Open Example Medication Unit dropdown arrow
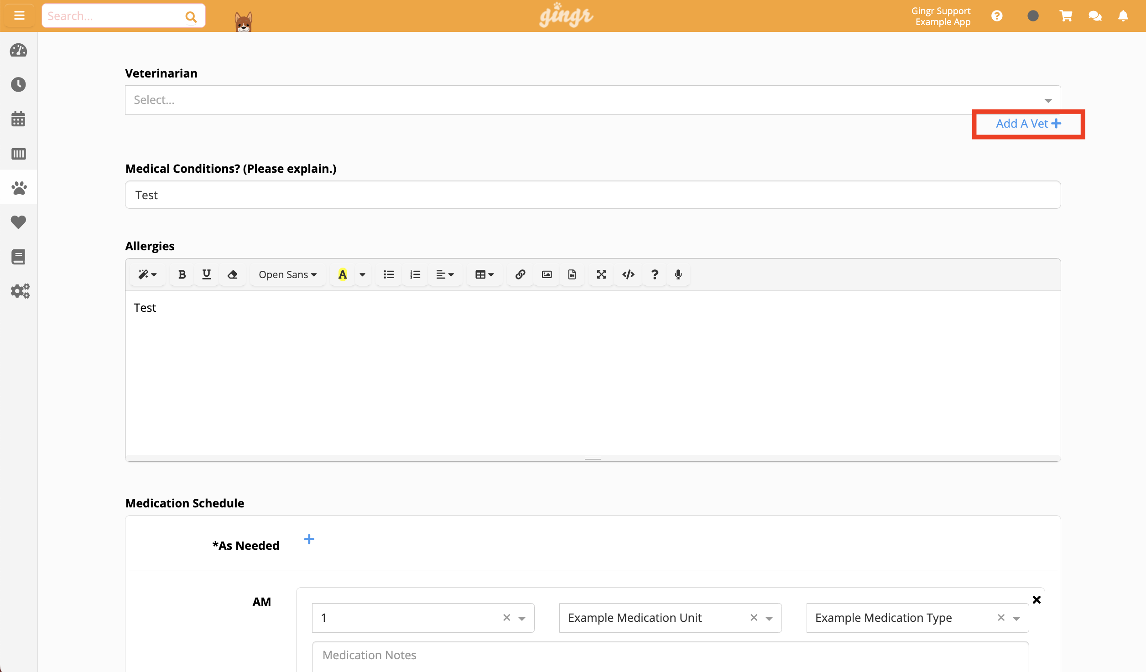Image resolution: width=1146 pixels, height=672 pixels. coord(769,618)
